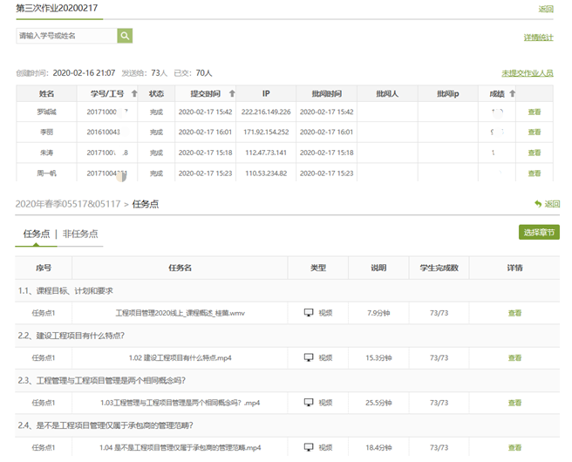Switch to the 任务点 tab
The image size is (572, 462).
click(38, 234)
